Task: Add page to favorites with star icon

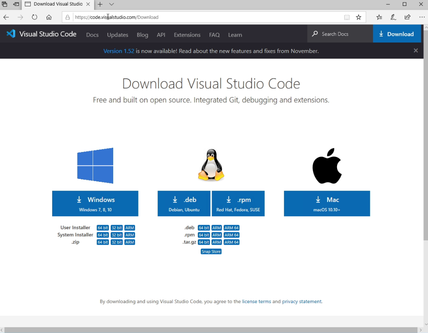Action: pos(359,17)
